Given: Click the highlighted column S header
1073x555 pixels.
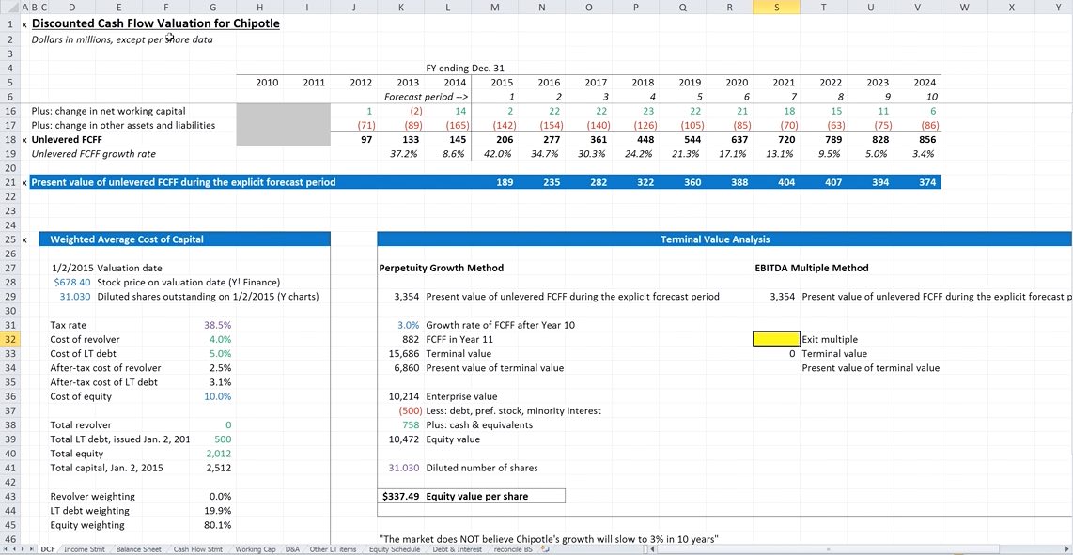Looking at the screenshot, I should tap(776, 7).
